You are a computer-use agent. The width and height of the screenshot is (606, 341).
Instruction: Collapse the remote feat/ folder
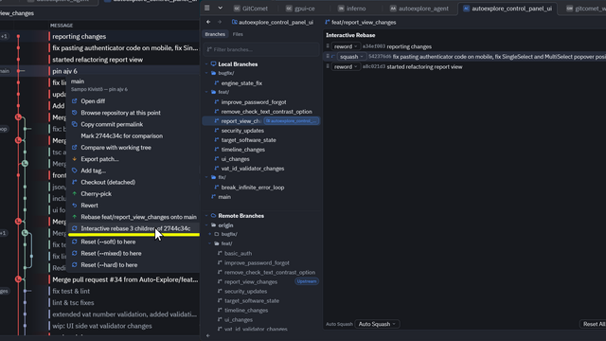point(210,243)
